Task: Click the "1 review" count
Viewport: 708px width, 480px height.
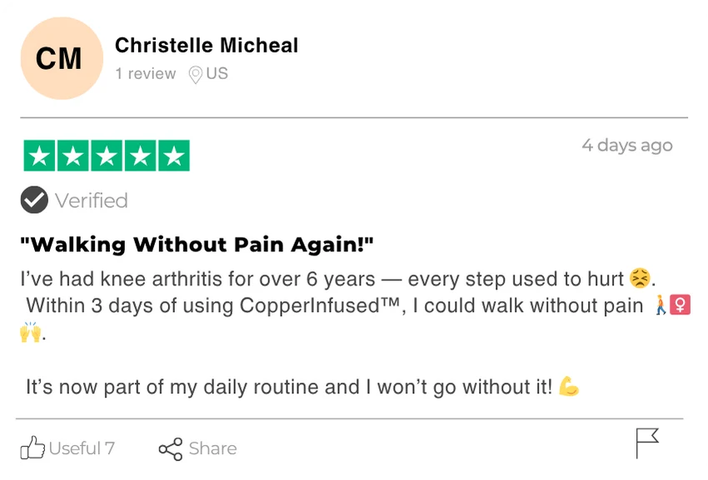Action: pyautogui.click(x=146, y=74)
